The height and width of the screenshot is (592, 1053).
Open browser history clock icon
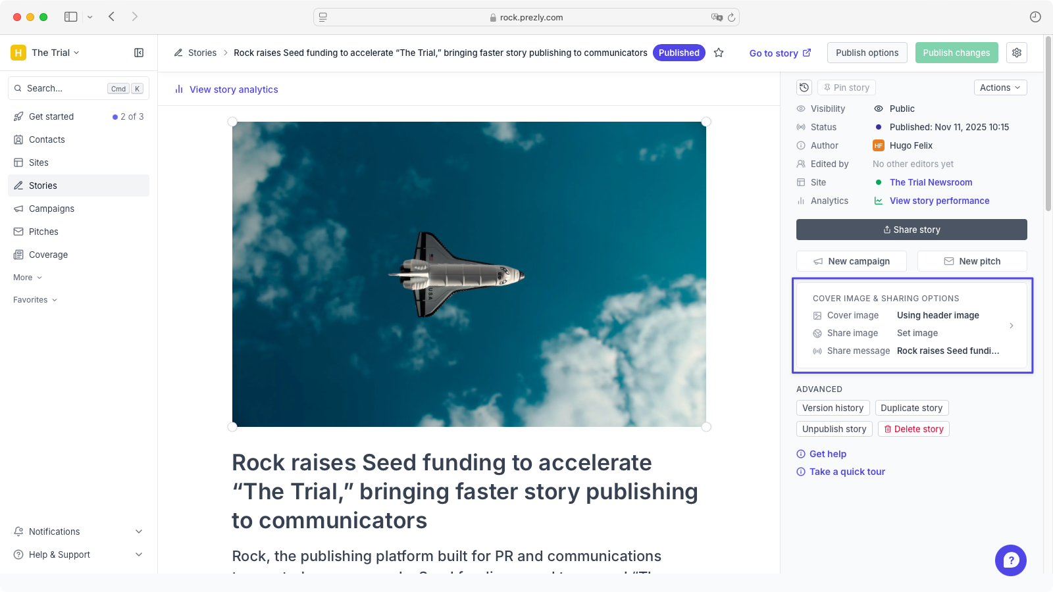(x=1035, y=17)
